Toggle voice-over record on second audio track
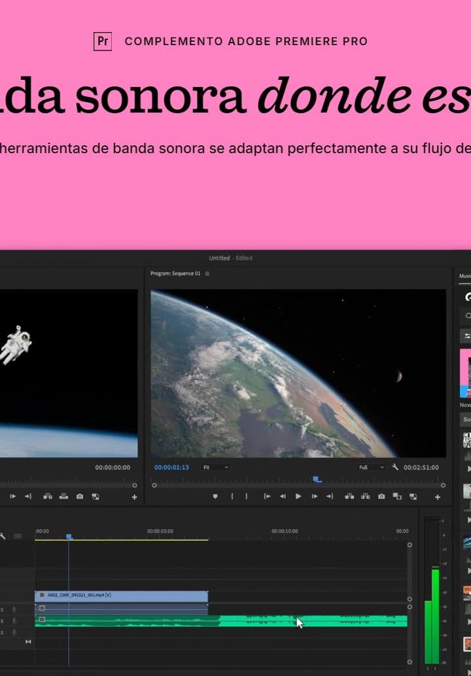Image resolution: width=471 pixels, height=676 pixels. click(14, 621)
